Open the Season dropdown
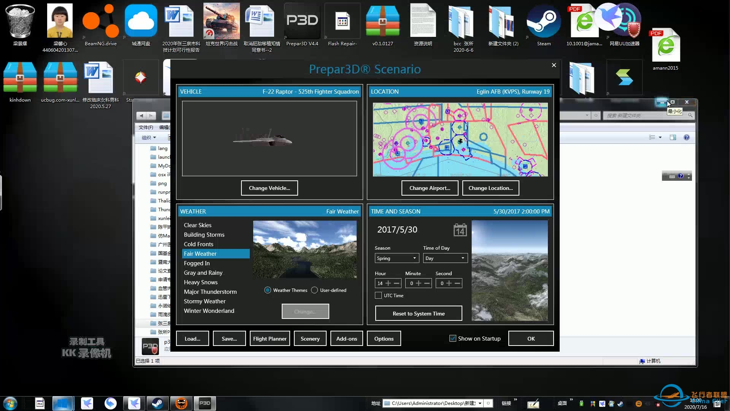730x411 pixels. tap(397, 258)
